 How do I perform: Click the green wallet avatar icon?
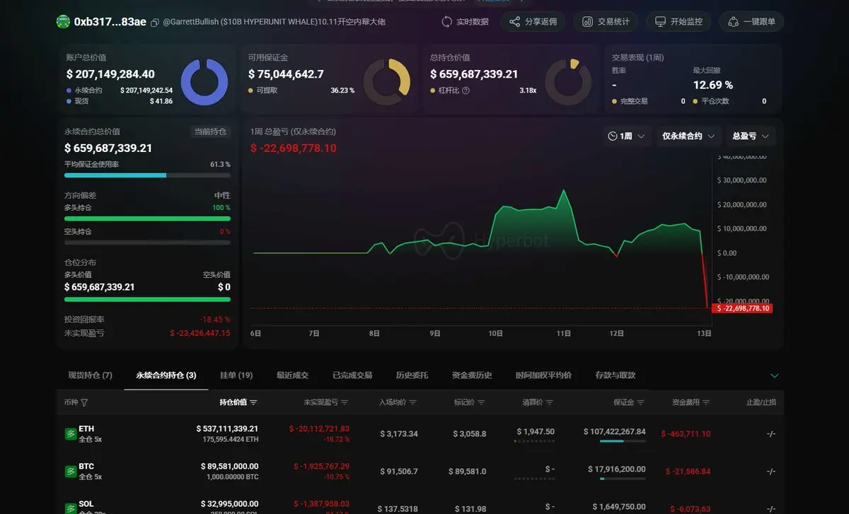point(63,22)
